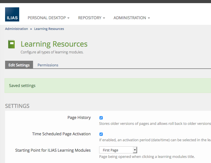Open the Starting Point 'First Page' dropdown
The image size is (211, 163).
[118, 150]
